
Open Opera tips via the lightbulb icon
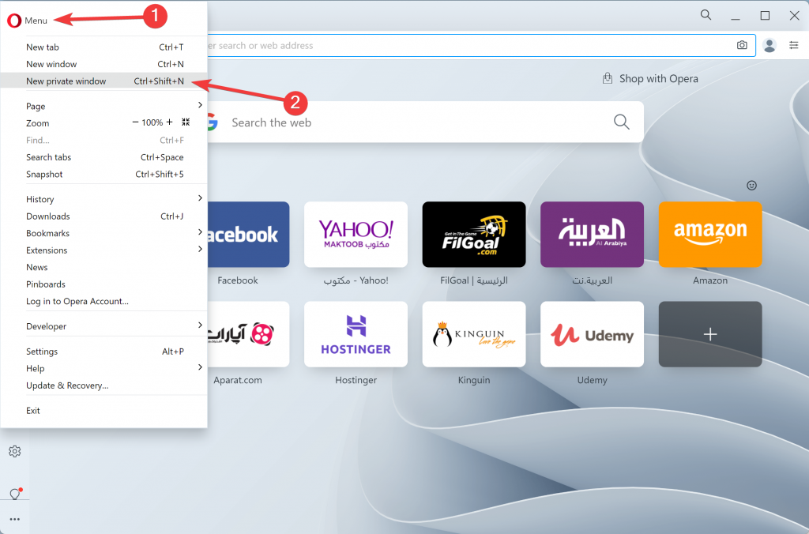[x=14, y=494]
